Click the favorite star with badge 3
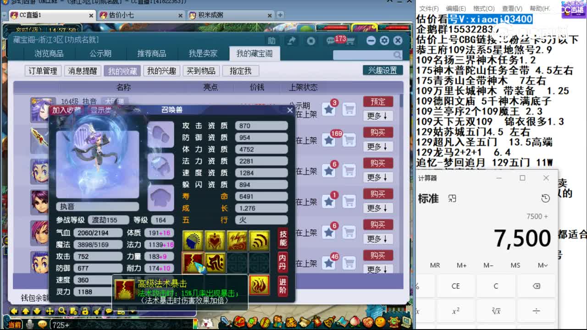The width and height of the screenshot is (587, 330). pos(328,109)
